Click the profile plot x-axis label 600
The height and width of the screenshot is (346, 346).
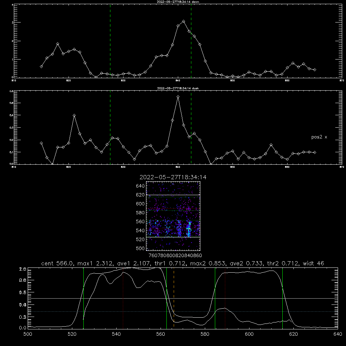coord(249,334)
